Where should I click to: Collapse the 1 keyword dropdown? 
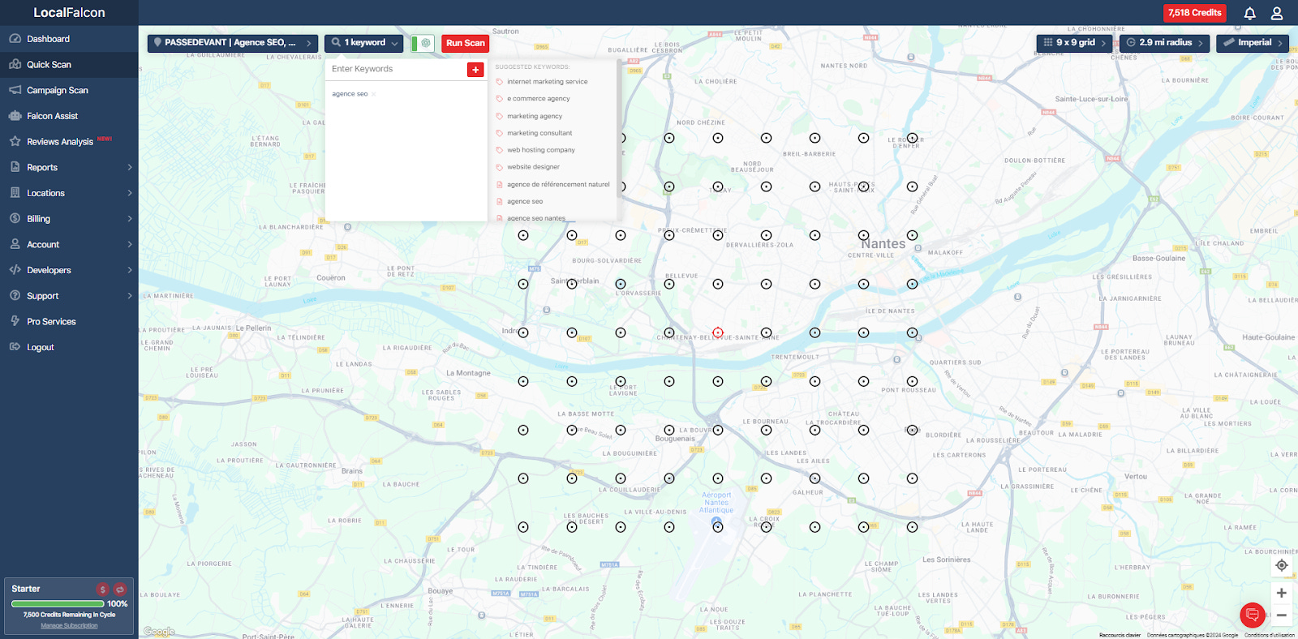[365, 43]
